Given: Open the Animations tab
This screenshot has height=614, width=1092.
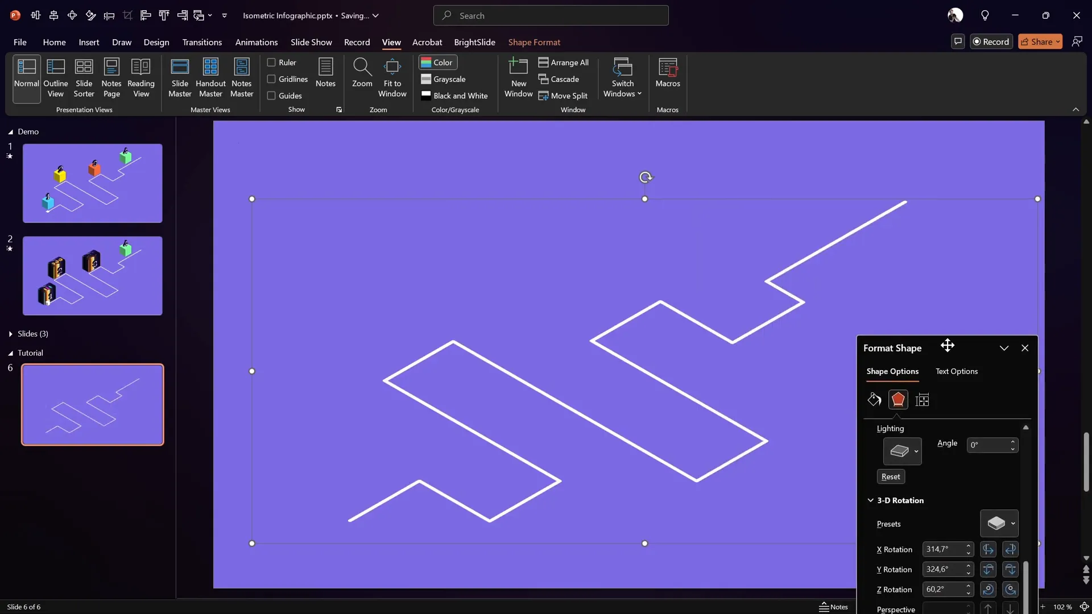Looking at the screenshot, I should tap(257, 42).
